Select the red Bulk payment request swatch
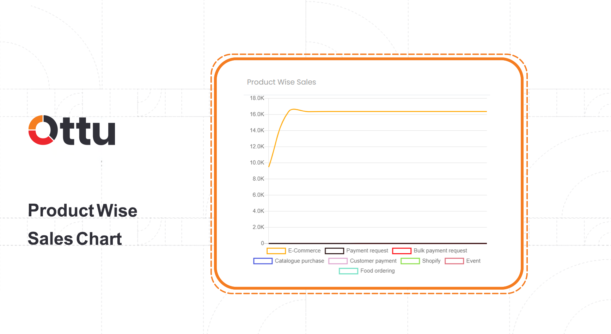This screenshot has width=611, height=334. click(x=402, y=251)
